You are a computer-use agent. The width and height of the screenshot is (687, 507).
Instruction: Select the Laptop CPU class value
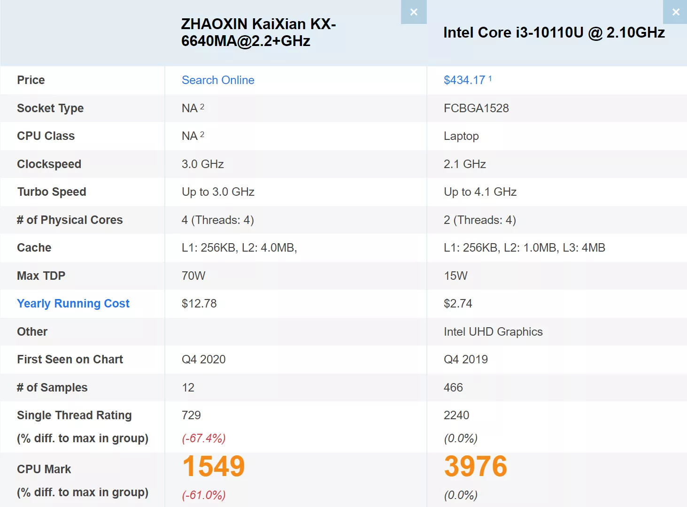(461, 136)
